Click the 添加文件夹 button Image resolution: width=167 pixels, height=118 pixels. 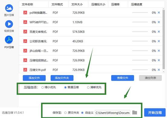tap(62, 78)
